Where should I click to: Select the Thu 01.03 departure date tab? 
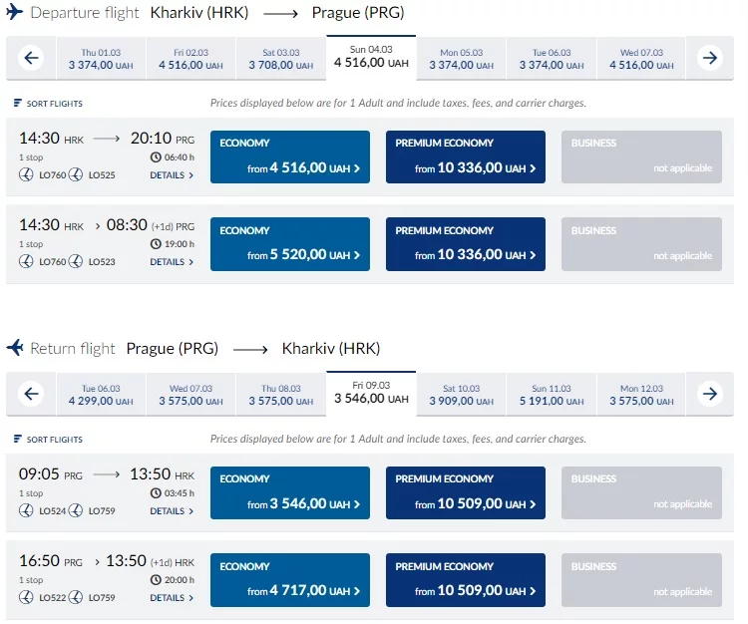pyautogui.click(x=101, y=59)
